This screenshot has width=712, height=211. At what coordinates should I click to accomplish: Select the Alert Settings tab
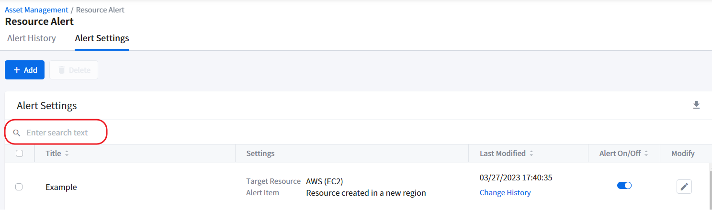[x=102, y=38]
